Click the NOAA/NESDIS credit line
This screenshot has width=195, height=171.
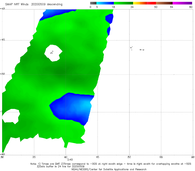[109, 169]
